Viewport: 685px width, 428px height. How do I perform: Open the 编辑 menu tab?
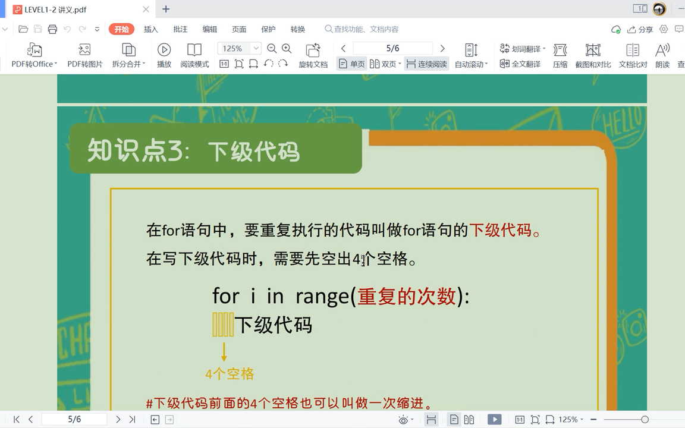(x=209, y=29)
